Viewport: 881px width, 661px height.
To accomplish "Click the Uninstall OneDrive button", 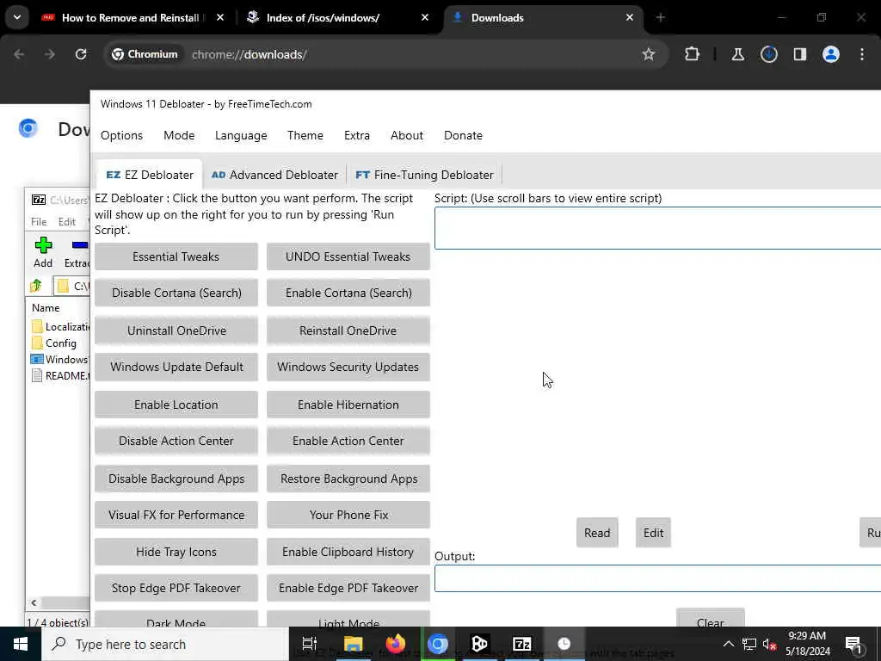I will 176,330.
